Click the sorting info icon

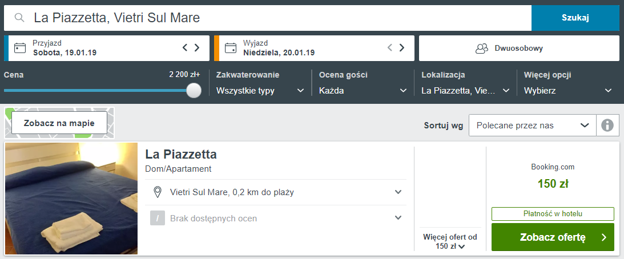coord(607,125)
